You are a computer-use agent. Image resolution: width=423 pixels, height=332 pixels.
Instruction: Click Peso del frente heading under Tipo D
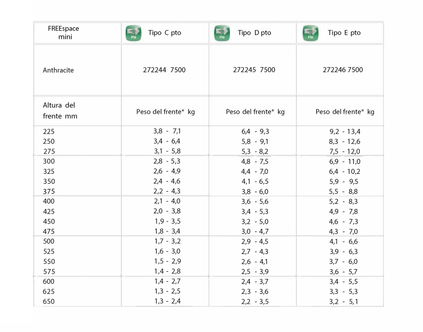(x=255, y=112)
